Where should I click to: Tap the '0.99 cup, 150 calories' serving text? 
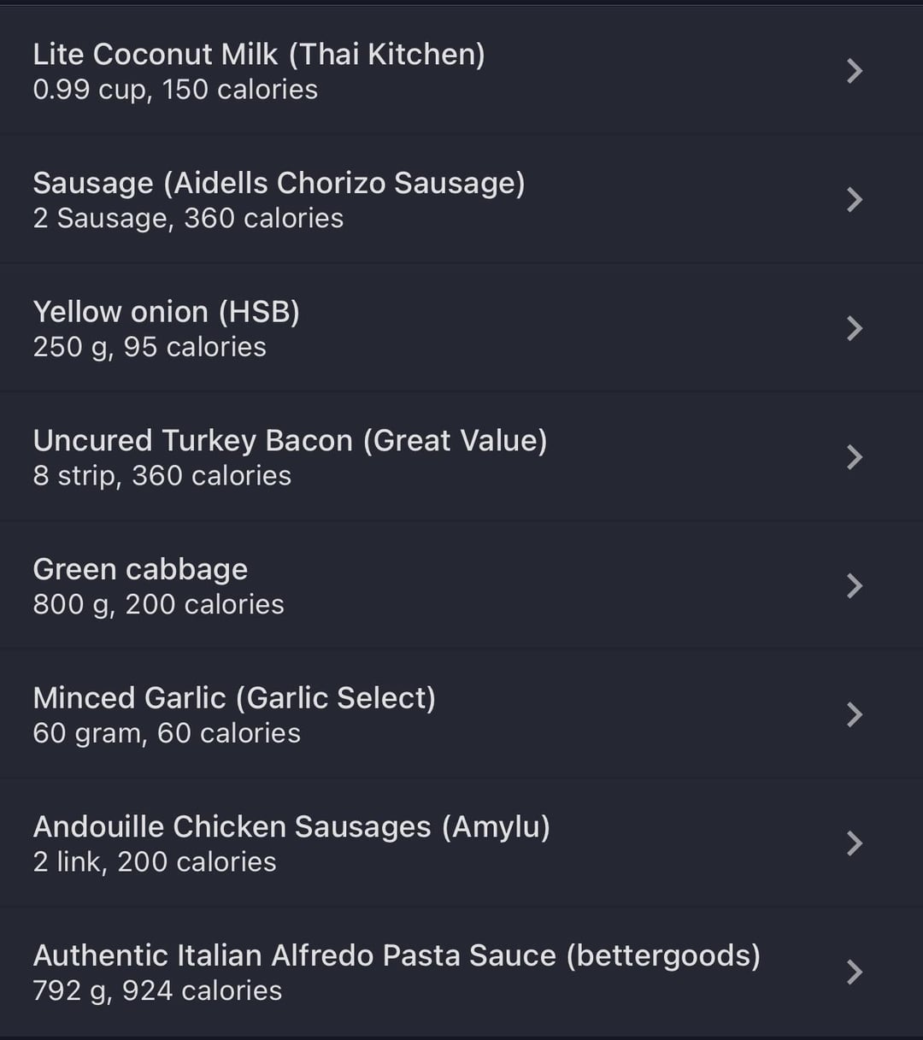pyautogui.click(x=175, y=90)
